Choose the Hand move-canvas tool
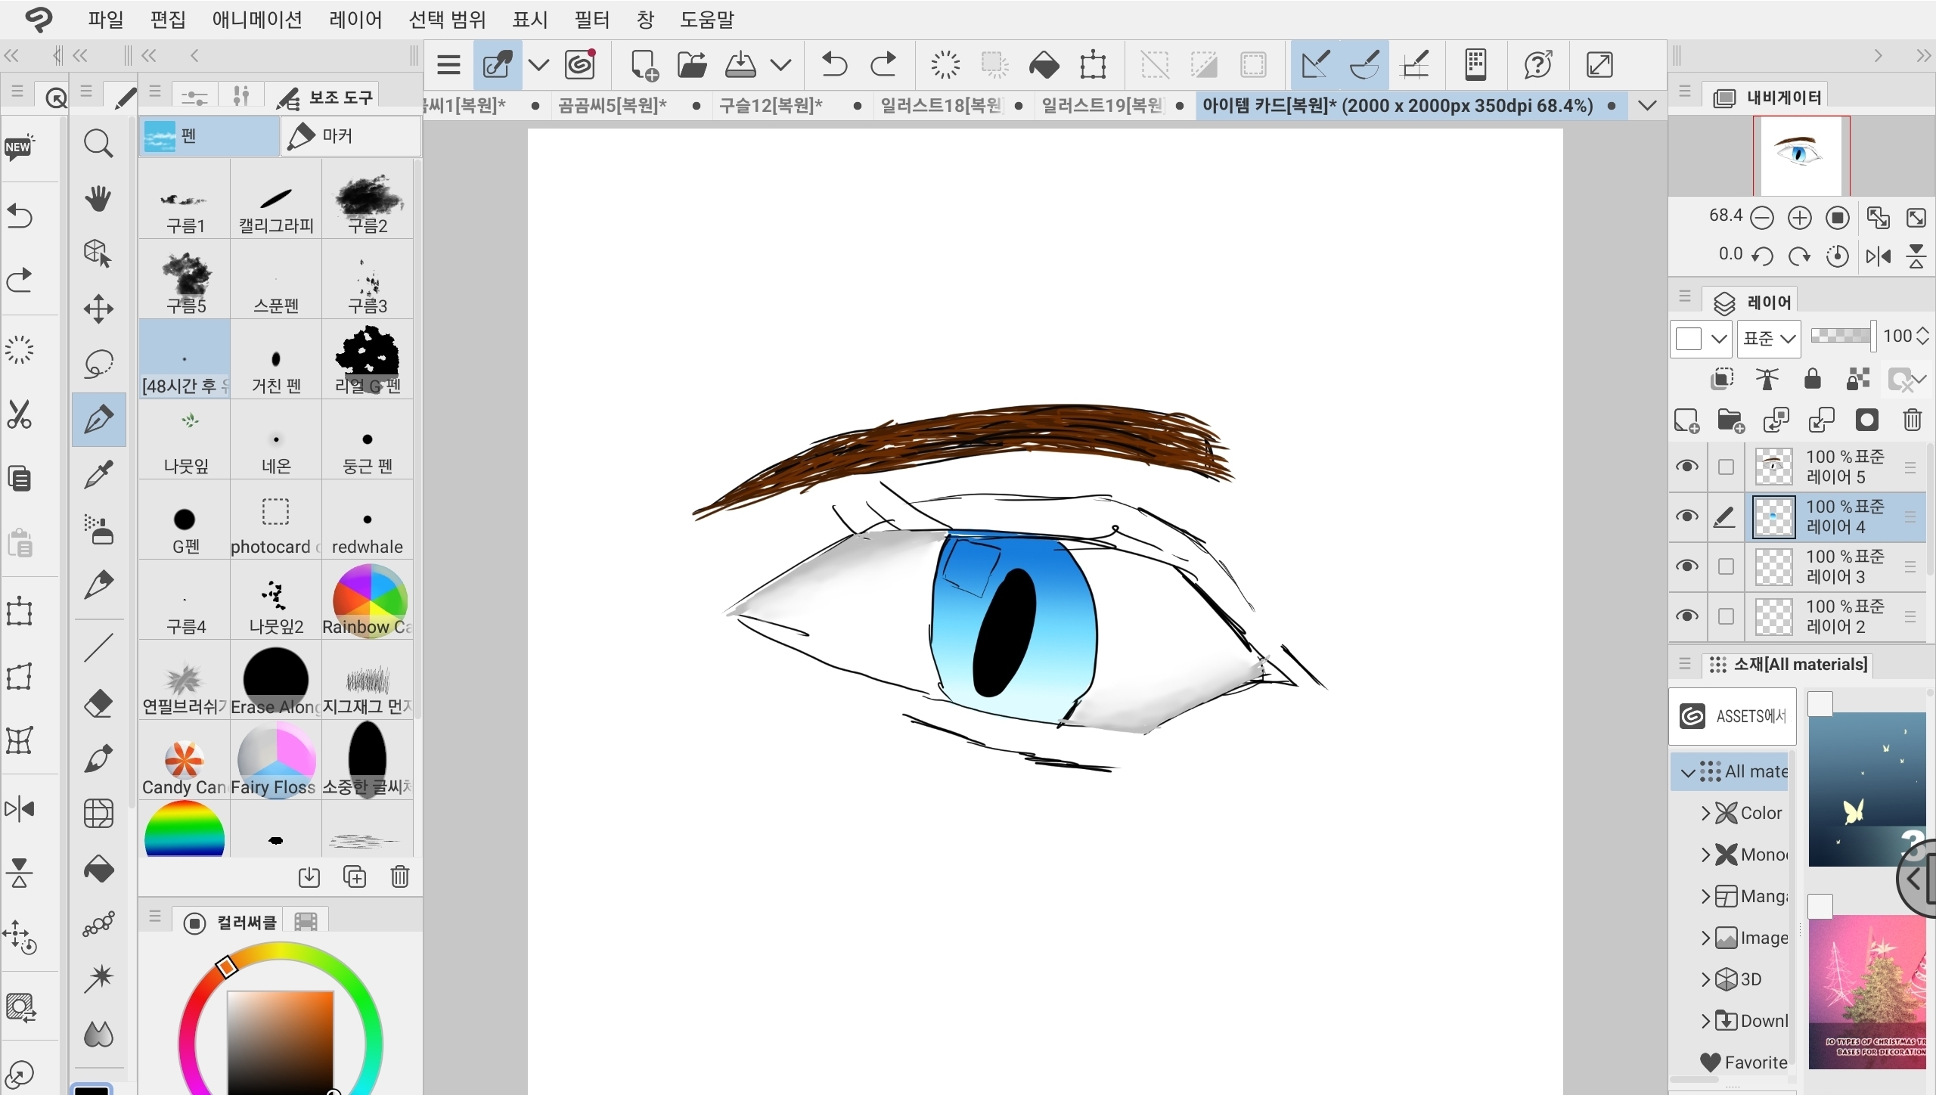Screen dimensions: 1936x1095 tap(98, 198)
